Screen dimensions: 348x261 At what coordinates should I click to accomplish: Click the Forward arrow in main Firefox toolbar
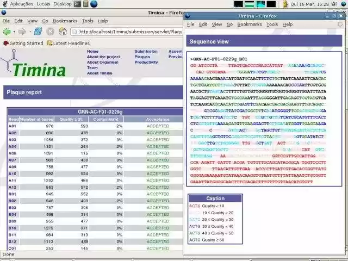pyautogui.click(x=22, y=32)
